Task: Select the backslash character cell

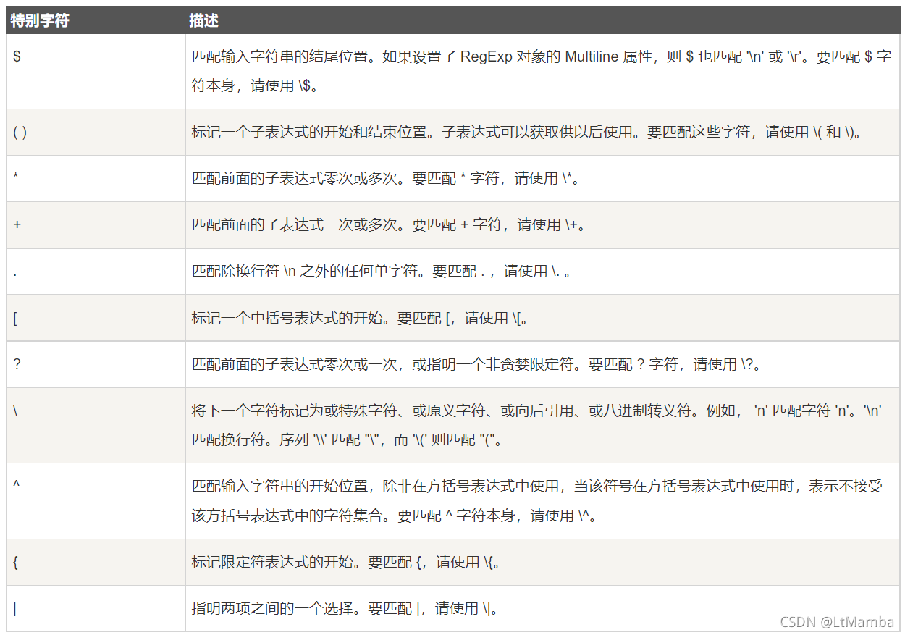Action: point(96,425)
